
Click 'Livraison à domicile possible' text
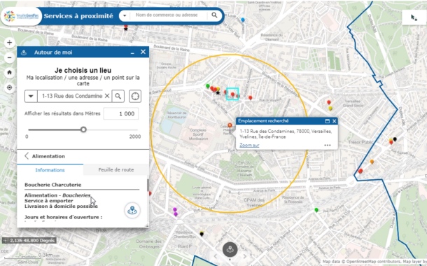[x=61, y=206]
